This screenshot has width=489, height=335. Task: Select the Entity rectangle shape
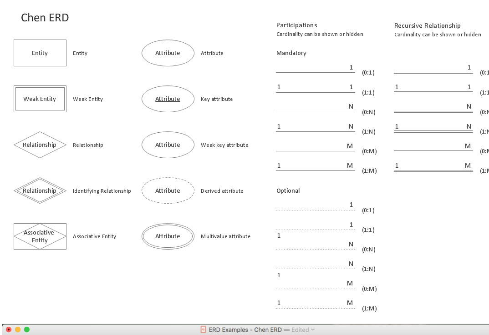40,53
